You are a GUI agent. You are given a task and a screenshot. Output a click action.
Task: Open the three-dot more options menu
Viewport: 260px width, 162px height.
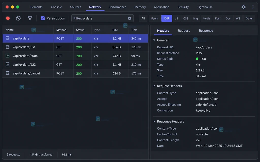[253, 7]
